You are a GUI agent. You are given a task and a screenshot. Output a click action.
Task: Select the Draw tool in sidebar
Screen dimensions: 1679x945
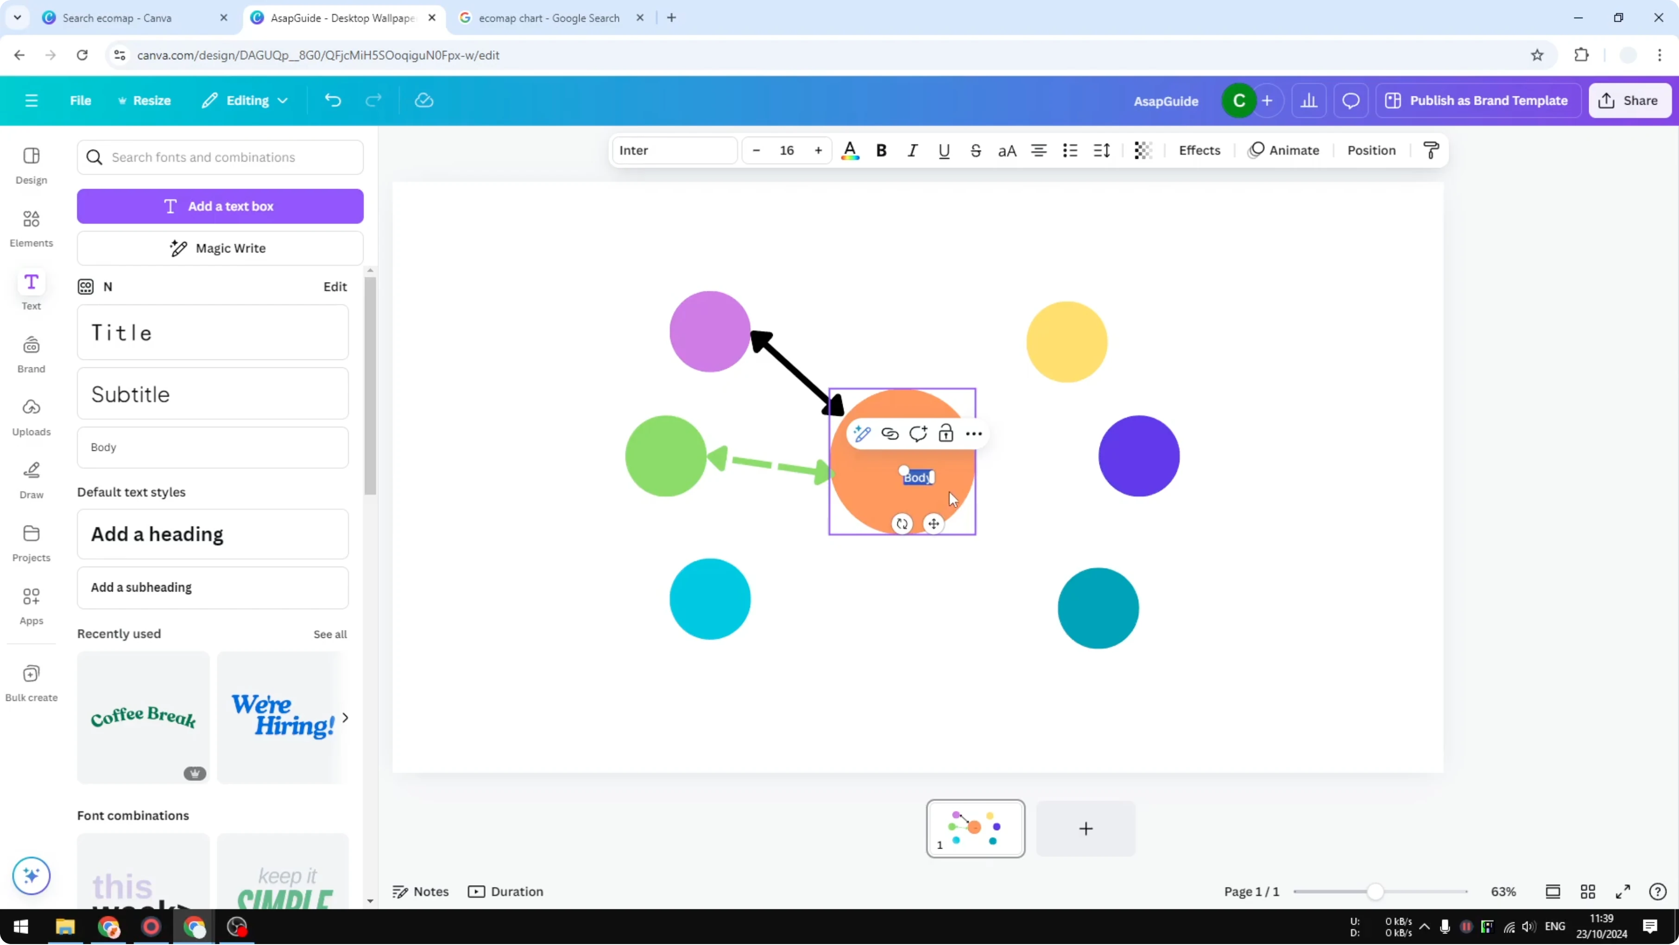31,480
